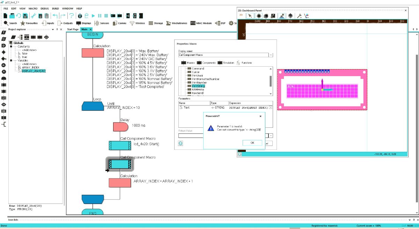Start simulation with the Play icon
This screenshot has height=229, width=419.
coord(93,16)
